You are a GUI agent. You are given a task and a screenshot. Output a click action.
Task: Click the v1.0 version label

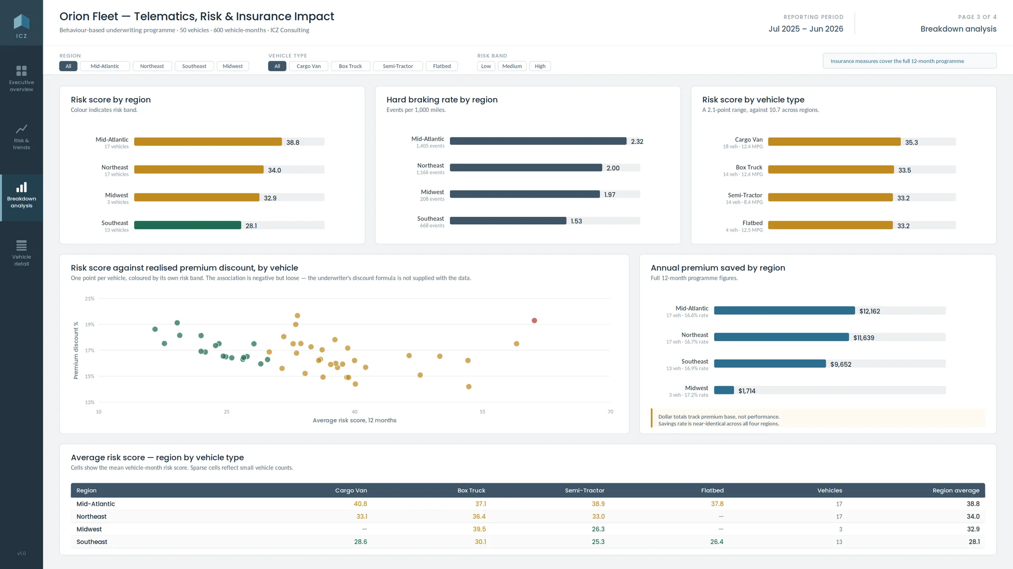21,553
